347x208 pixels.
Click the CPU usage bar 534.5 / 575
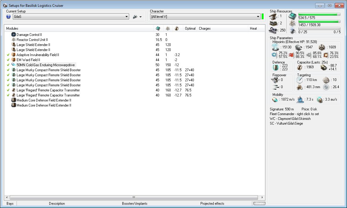[319, 14]
